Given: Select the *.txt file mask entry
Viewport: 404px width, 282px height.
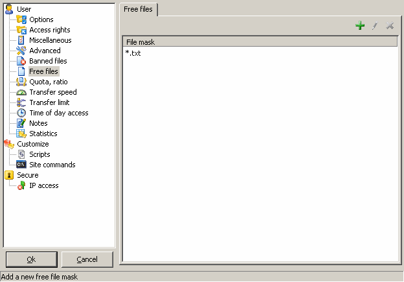Looking at the screenshot, I should 133,53.
